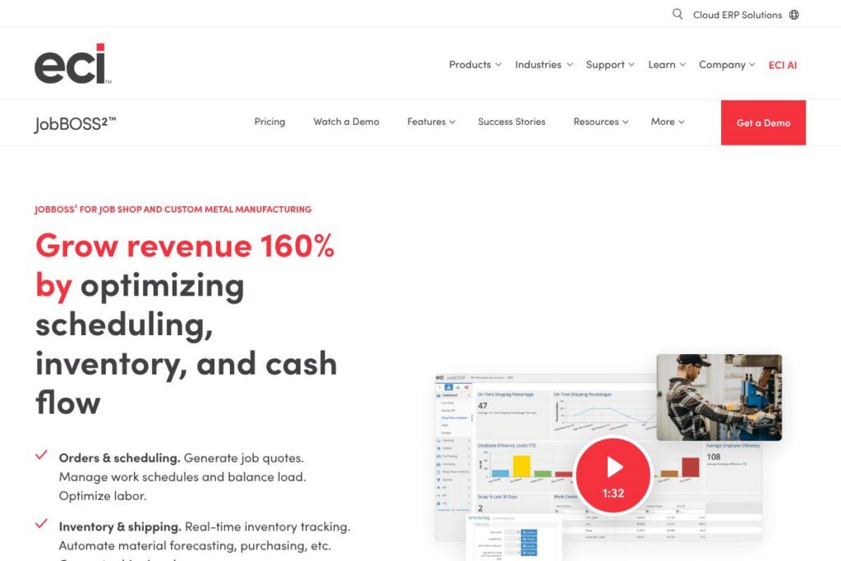Expand the More submenu
This screenshot has height=561, width=841.
[667, 122]
